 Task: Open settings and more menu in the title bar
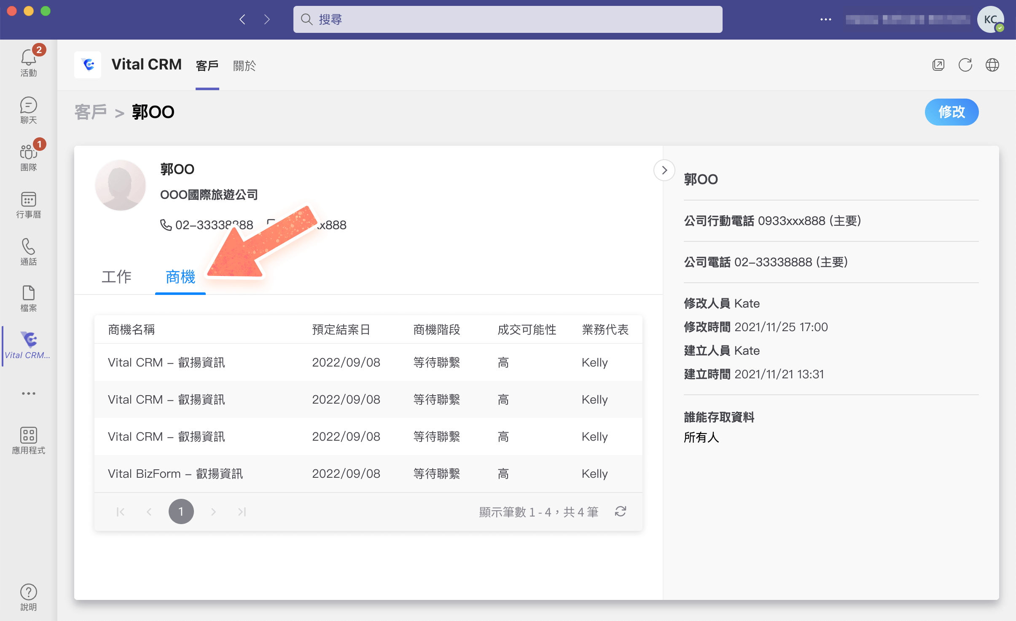[826, 19]
